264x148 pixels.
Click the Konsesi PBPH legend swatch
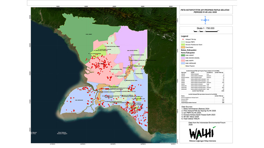(x=183, y=42)
